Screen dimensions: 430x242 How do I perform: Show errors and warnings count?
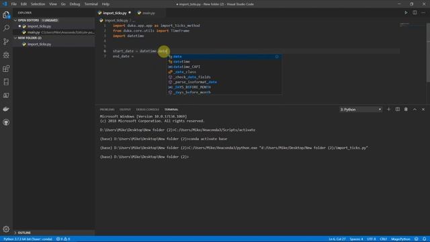[x=63, y=239]
